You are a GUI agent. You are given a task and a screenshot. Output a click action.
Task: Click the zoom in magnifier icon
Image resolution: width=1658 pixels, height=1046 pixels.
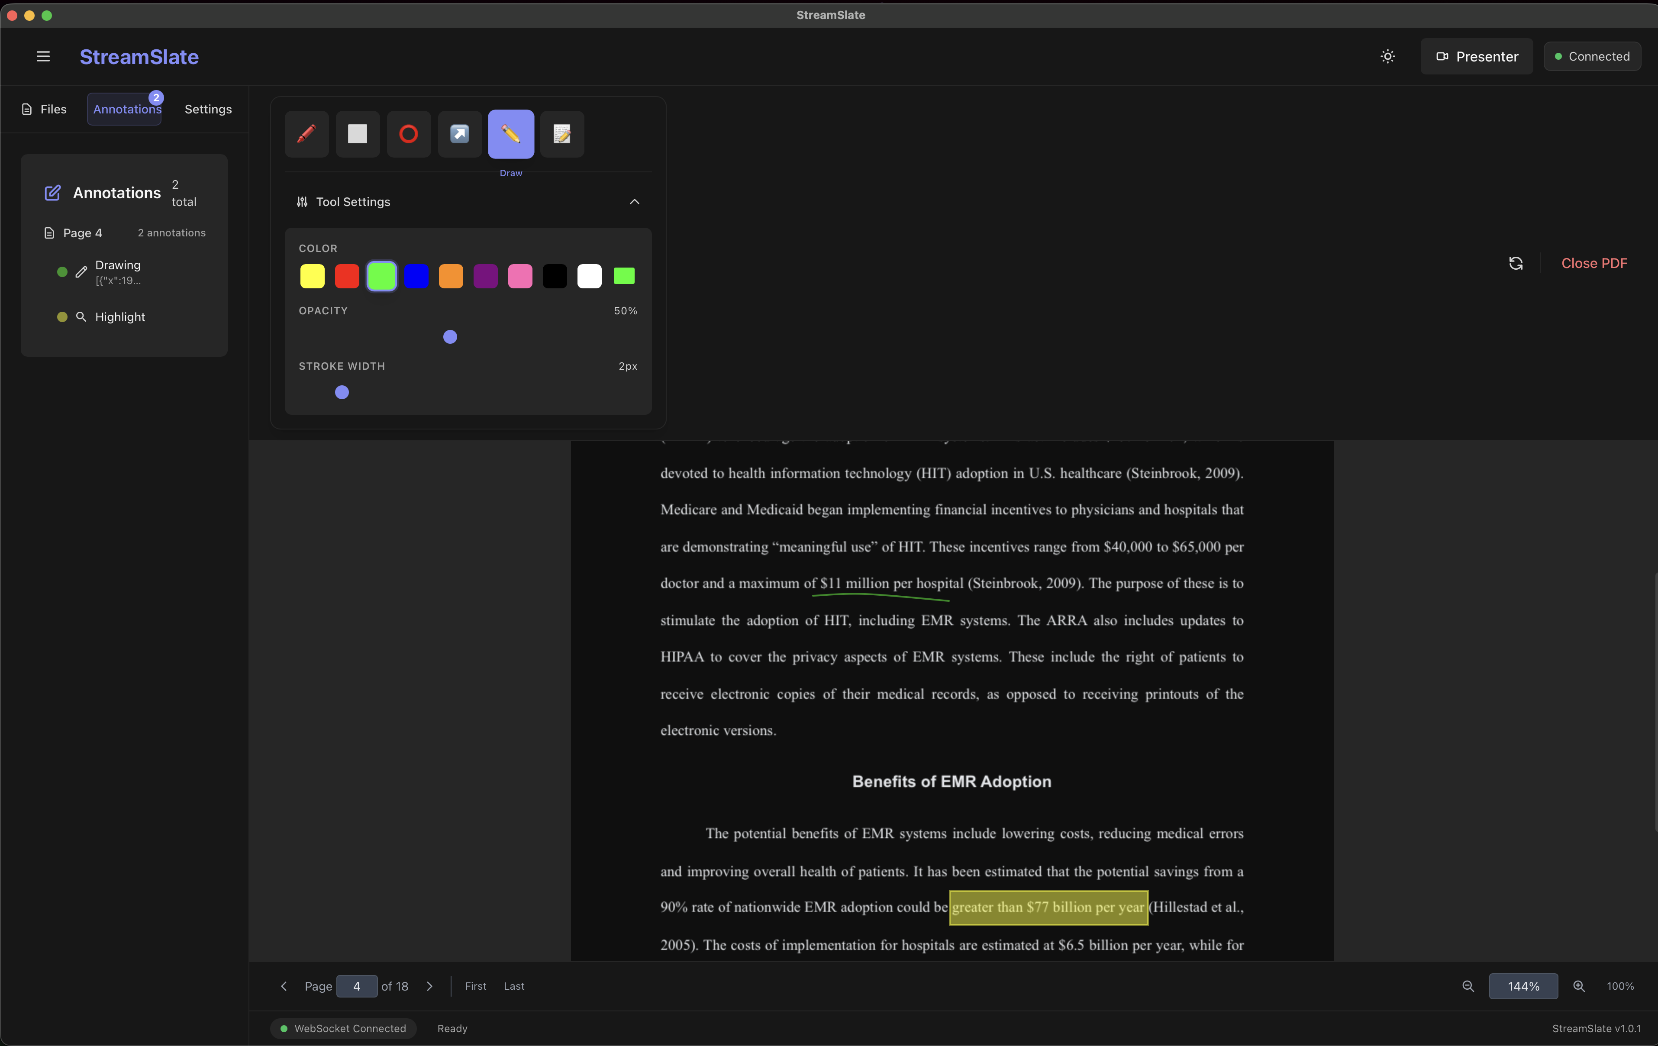tap(1579, 986)
